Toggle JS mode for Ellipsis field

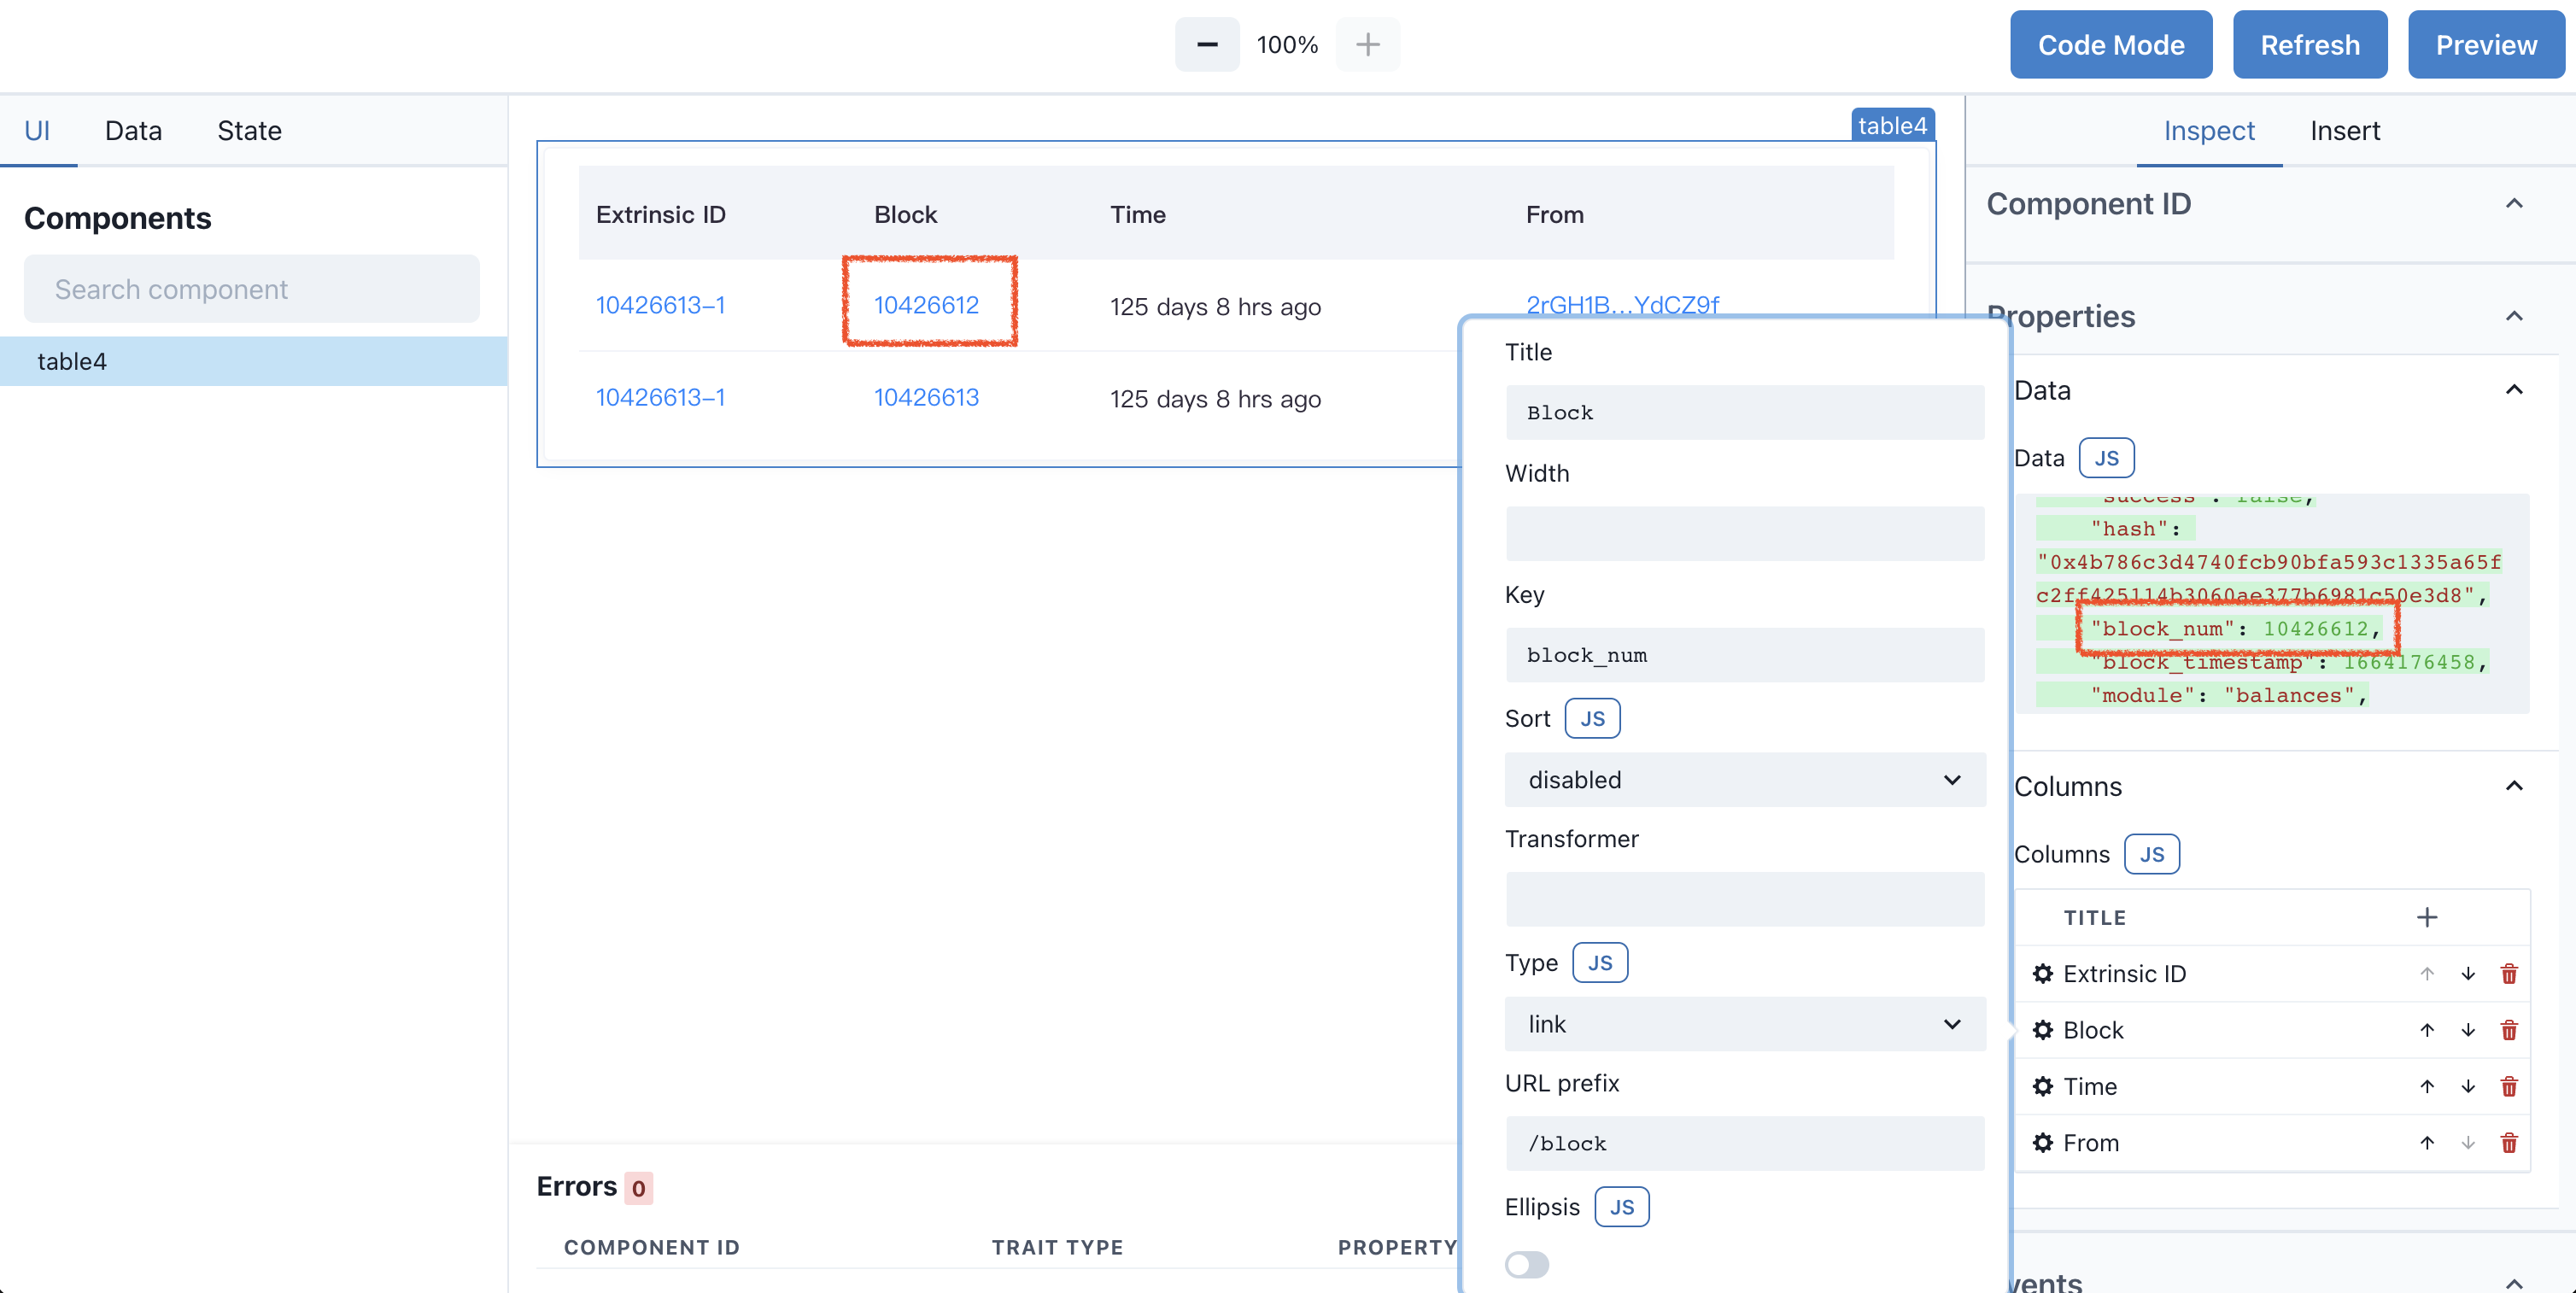(x=1621, y=1207)
